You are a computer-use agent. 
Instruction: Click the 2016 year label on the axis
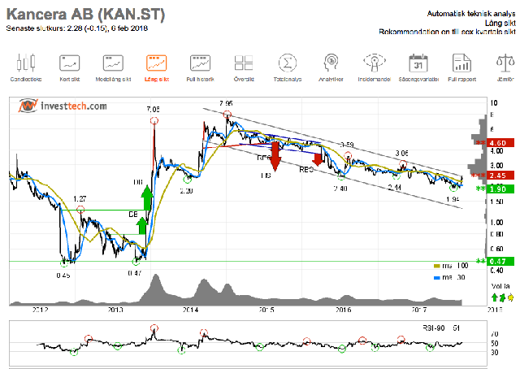click(343, 310)
